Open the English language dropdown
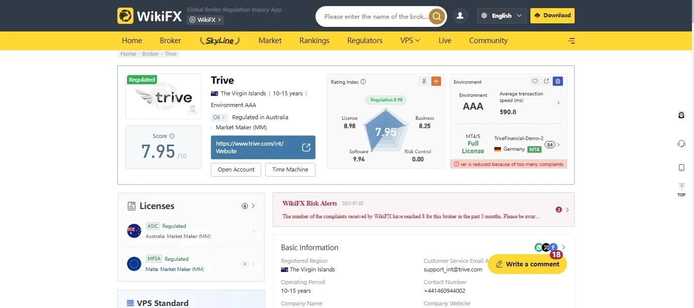The height and width of the screenshot is (308, 694). (501, 16)
